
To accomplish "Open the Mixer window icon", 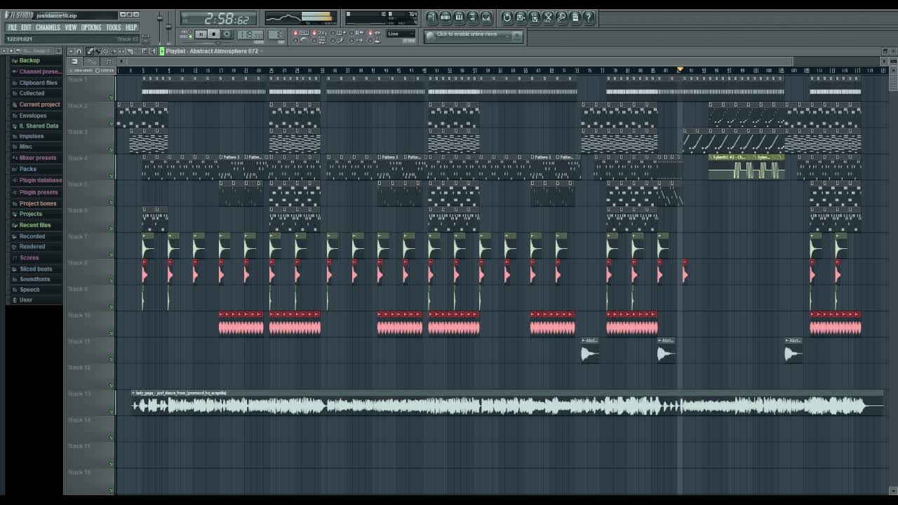I will (x=486, y=18).
